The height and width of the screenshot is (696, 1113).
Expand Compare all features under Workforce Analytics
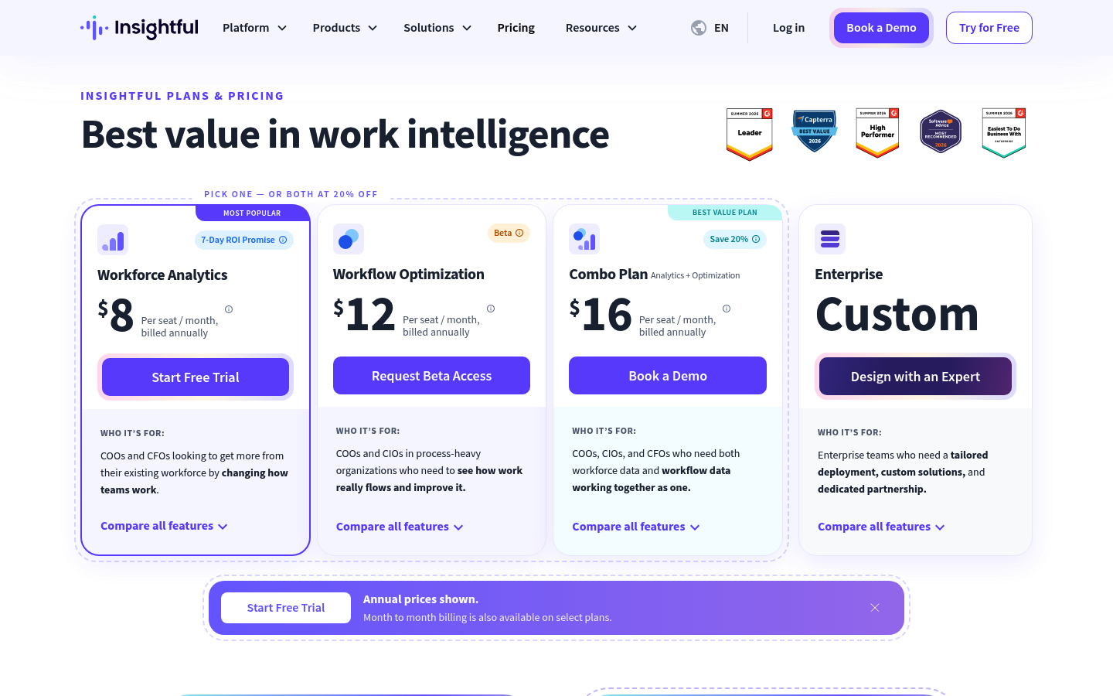(164, 526)
